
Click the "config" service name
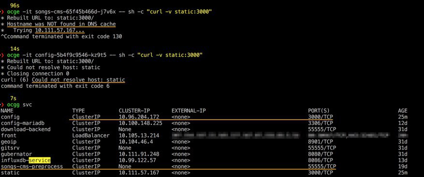click(x=10, y=117)
